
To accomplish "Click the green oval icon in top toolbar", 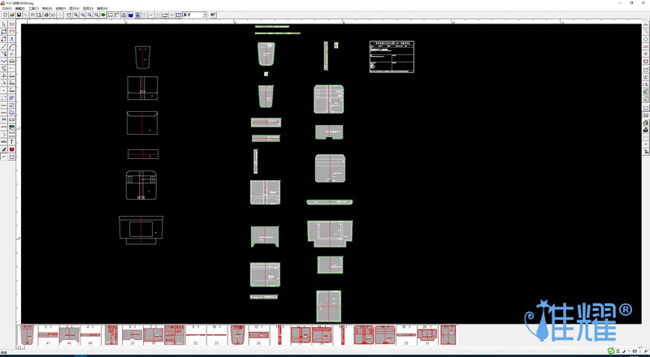I will [103, 15].
